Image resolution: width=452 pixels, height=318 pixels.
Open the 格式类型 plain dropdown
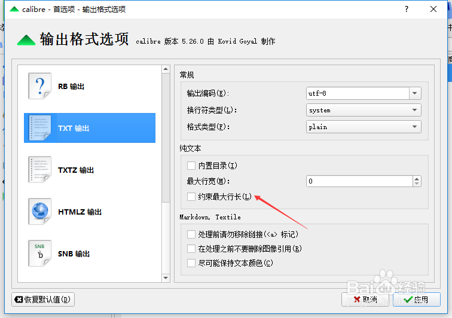tap(364, 127)
